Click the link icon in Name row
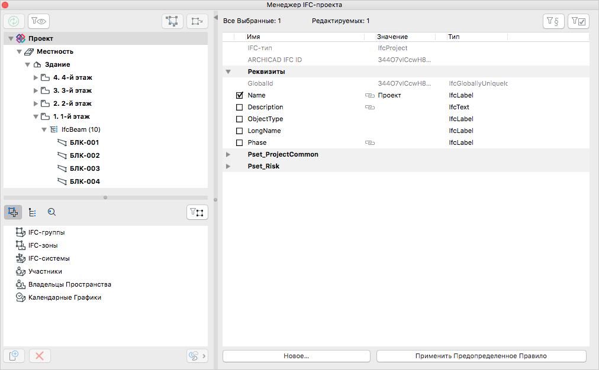The height and width of the screenshot is (370, 599). pos(370,95)
